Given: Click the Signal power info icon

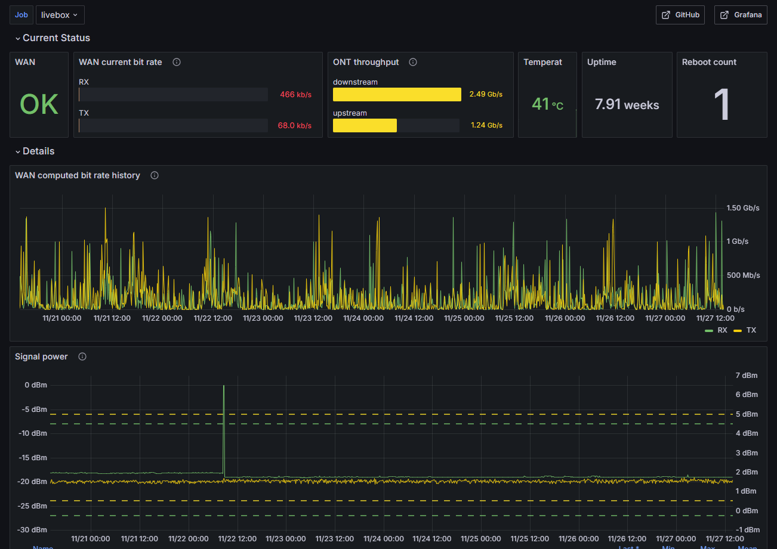Looking at the screenshot, I should [x=82, y=356].
